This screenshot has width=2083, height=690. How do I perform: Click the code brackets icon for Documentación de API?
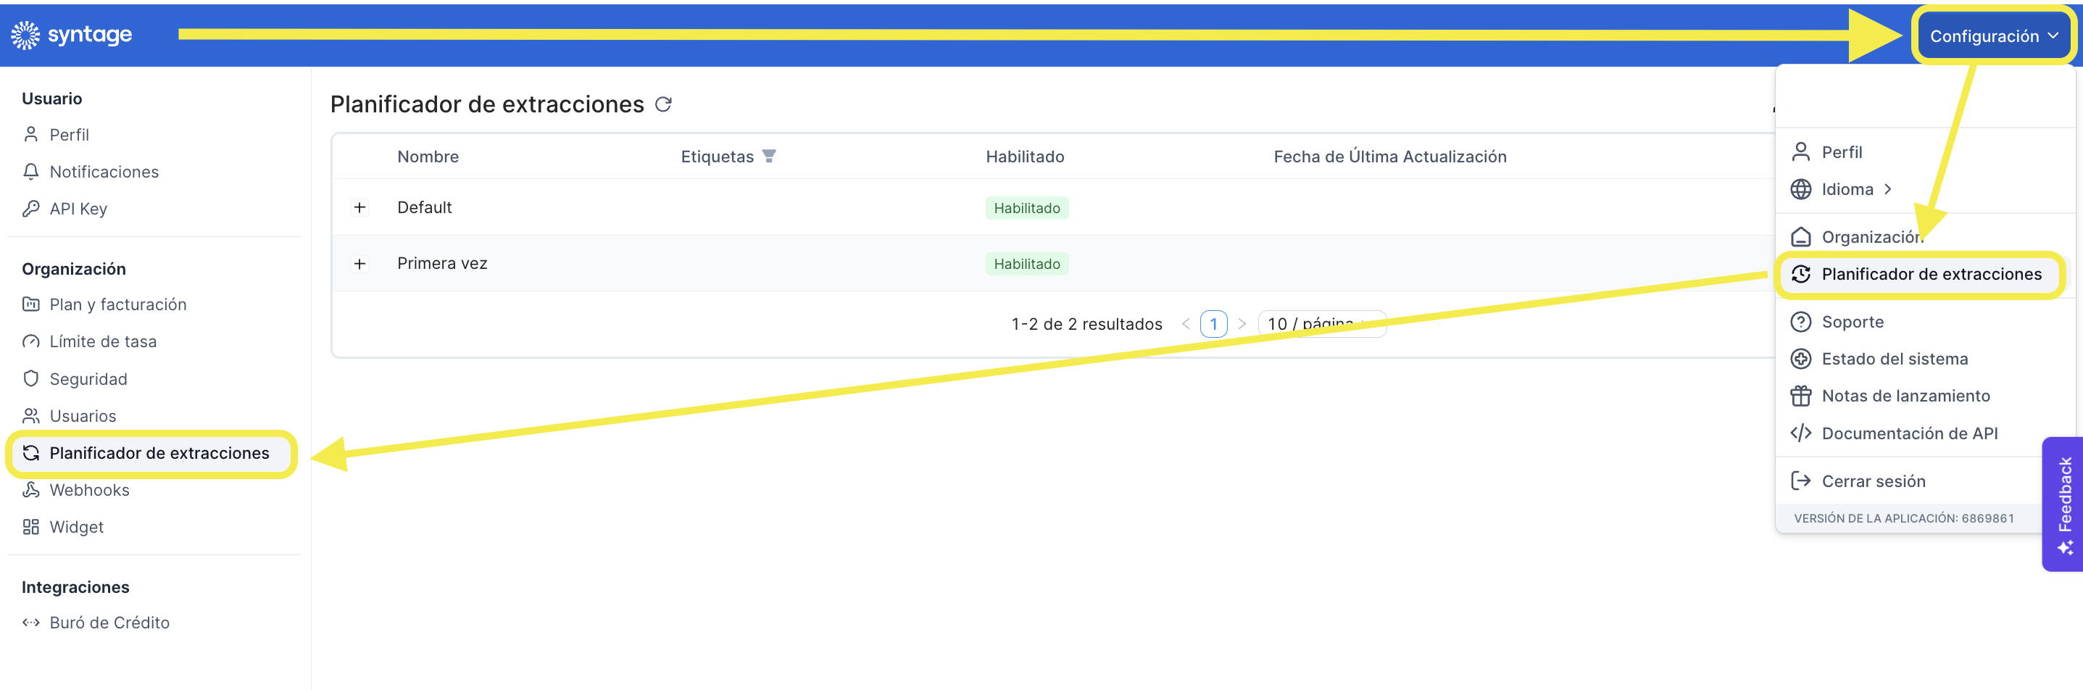tap(1801, 433)
